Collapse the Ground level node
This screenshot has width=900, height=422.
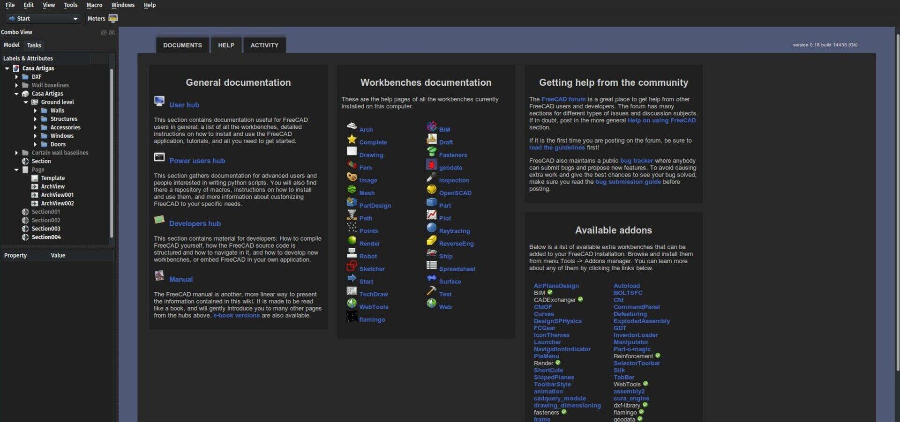pyautogui.click(x=26, y=102)
